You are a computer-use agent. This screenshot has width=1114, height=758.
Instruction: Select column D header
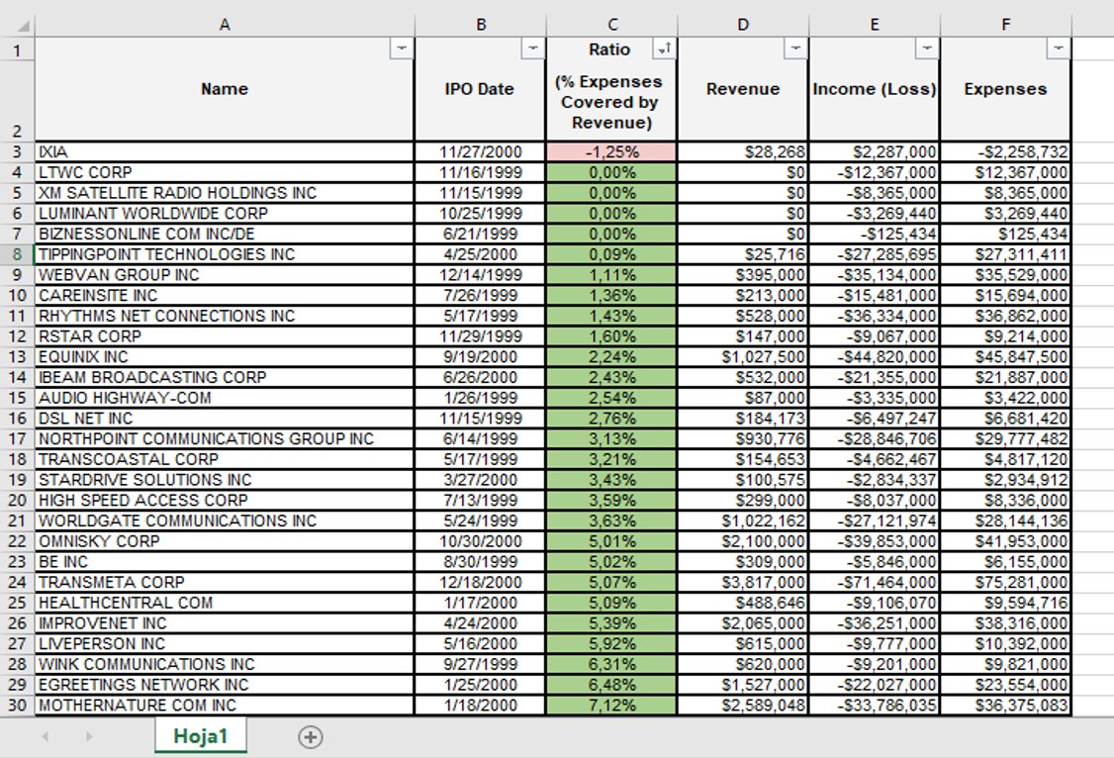pyautogui.click(x=743, y=25)
